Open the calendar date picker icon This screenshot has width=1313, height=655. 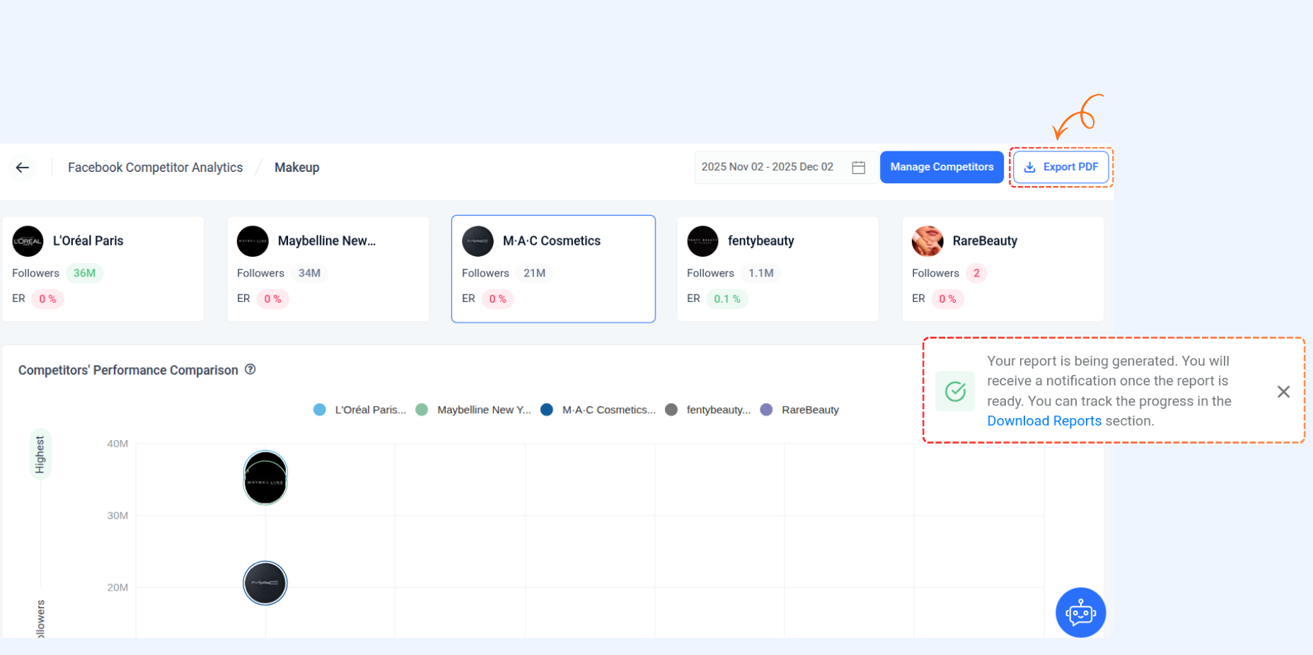(x=858, y=168)
